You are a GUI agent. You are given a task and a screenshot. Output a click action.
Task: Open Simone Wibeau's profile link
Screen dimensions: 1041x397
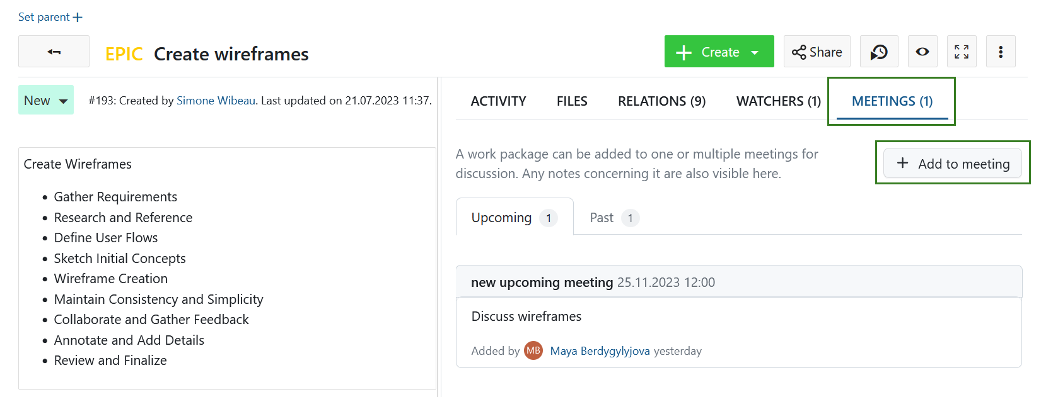pos(216,101)
